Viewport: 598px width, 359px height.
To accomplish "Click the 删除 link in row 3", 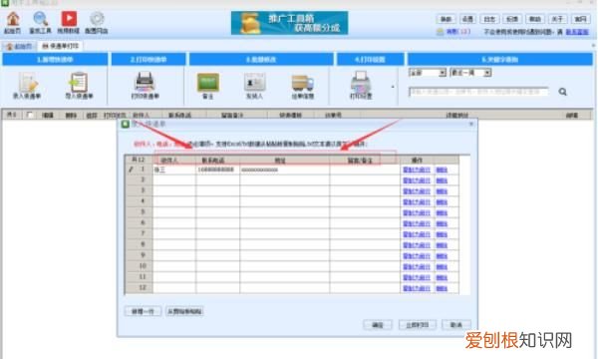I will 442,191.
